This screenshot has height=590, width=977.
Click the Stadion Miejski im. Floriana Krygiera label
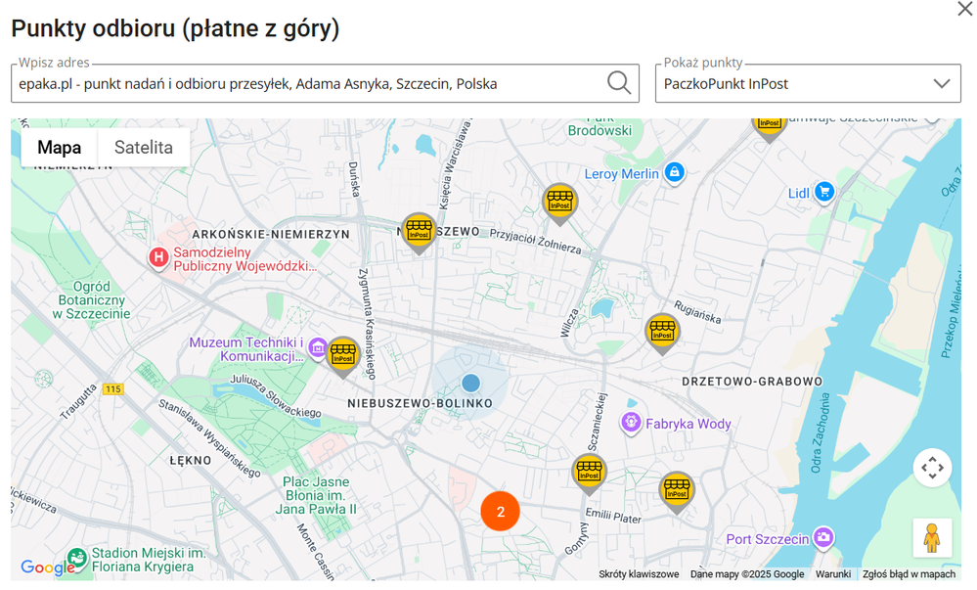pyautogui.click(x=149, y=560)
